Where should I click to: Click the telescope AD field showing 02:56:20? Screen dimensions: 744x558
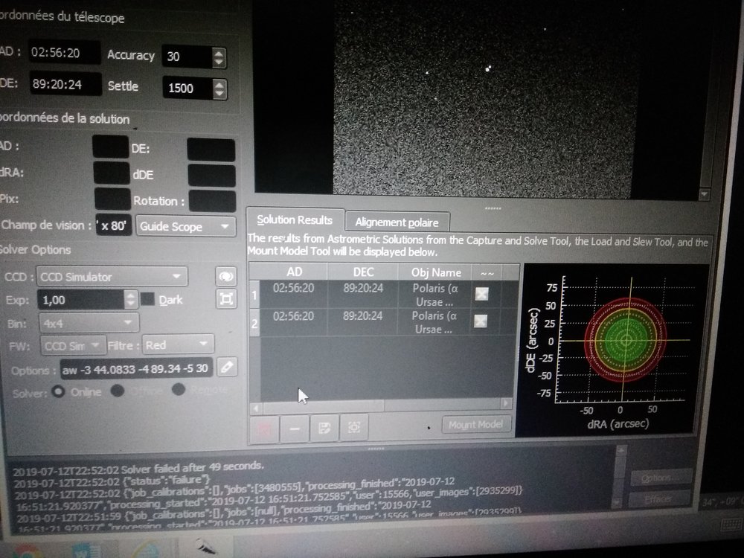tap(63, 53)
